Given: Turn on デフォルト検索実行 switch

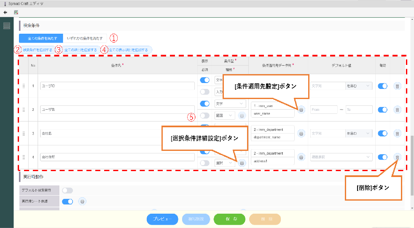Looking at the screenshot, I should (67, 190).
